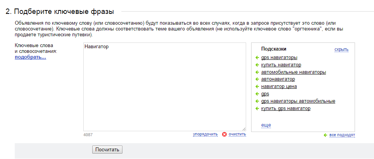The image size is (374, 159).
Task: Click the red clear icon near 'очистить'
Action: click(224, 134)
